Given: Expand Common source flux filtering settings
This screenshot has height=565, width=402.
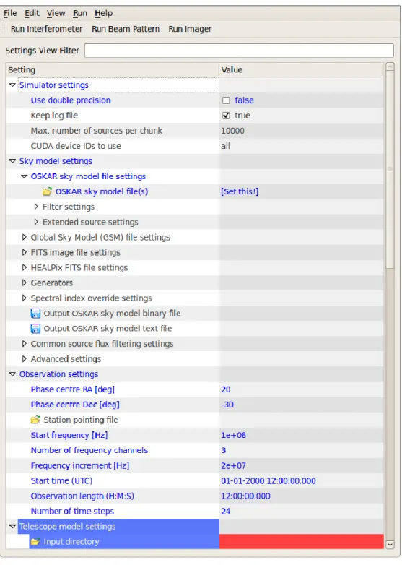Looking at the screenshot, I should point(24,344).
